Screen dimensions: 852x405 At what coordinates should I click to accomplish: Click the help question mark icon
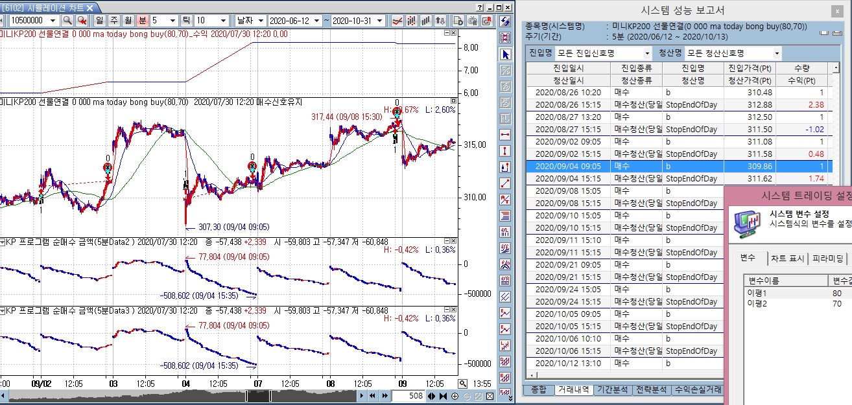click(479, 8)
